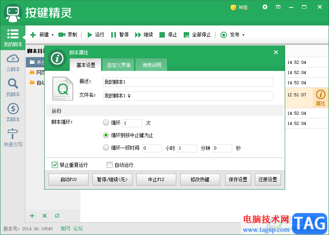The width and height of the screenshot is (329, 235).
Task: Select the first highlighted folder in 脚本目录
Action: pyautogui.click(x=35, y=62)
